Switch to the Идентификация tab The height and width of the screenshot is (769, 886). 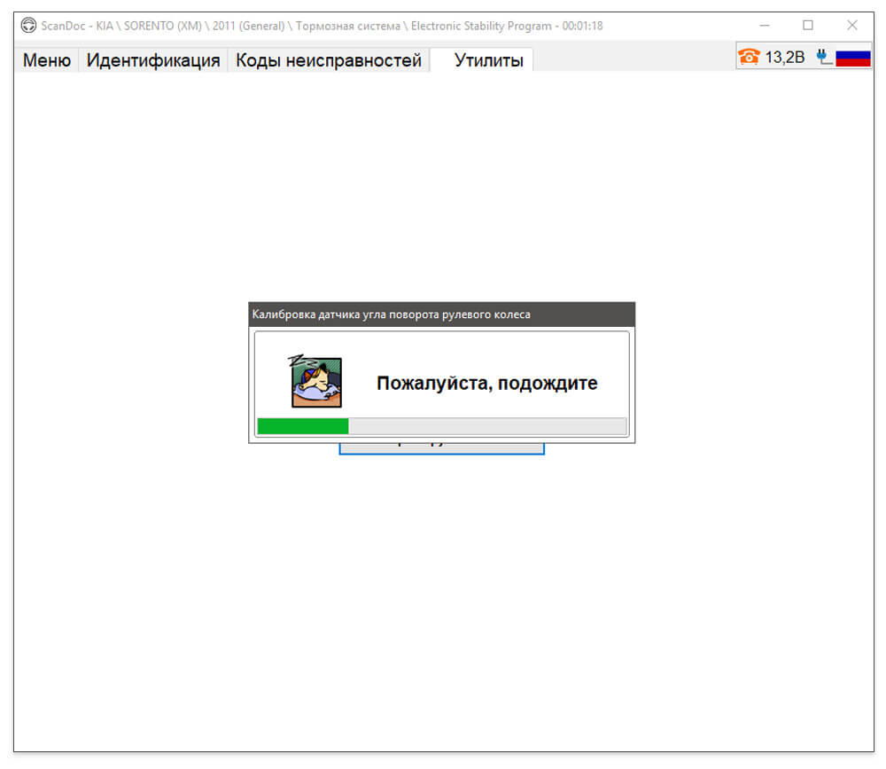pyautogui.click(x=153, y=60)
